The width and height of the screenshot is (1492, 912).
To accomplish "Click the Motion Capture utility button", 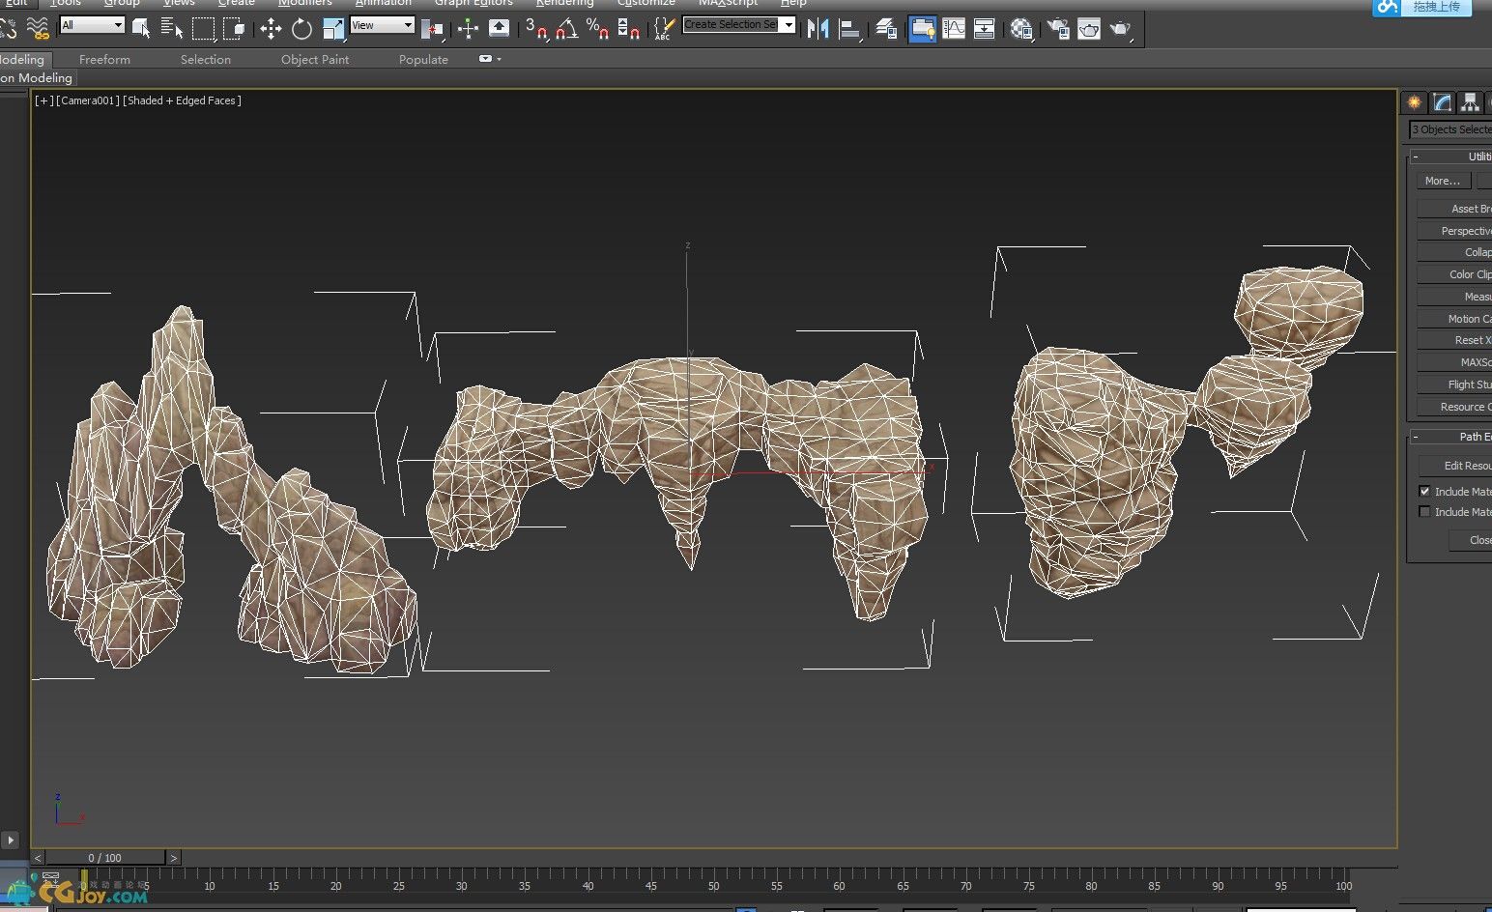I will (1454, 319).
